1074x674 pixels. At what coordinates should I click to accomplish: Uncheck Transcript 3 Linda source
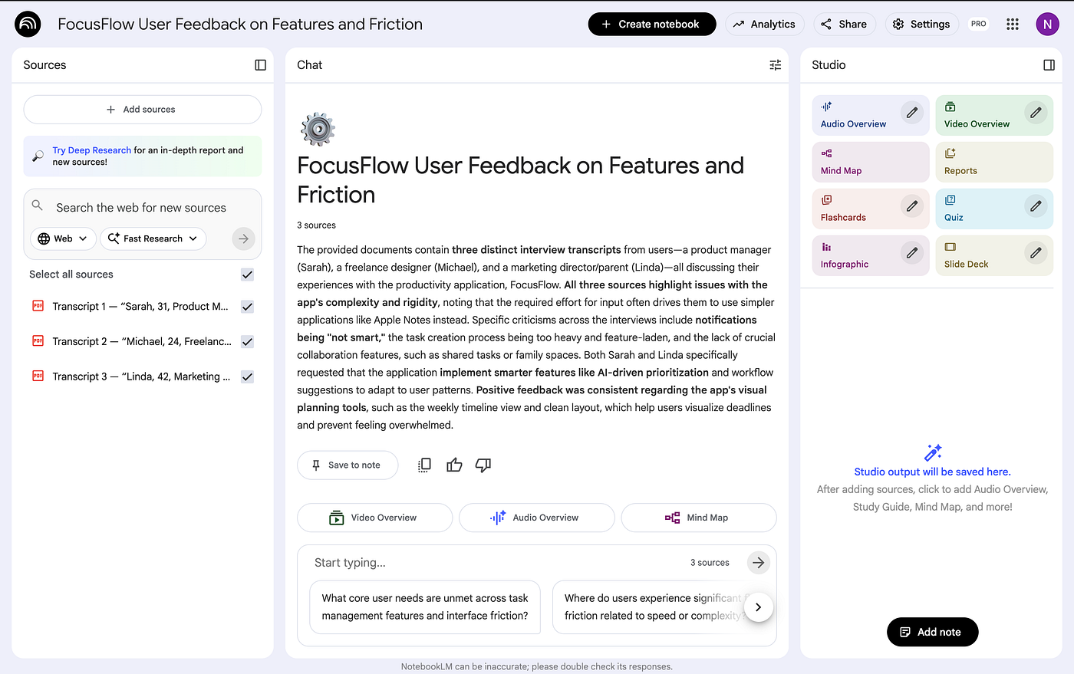[x=247, y=376]
